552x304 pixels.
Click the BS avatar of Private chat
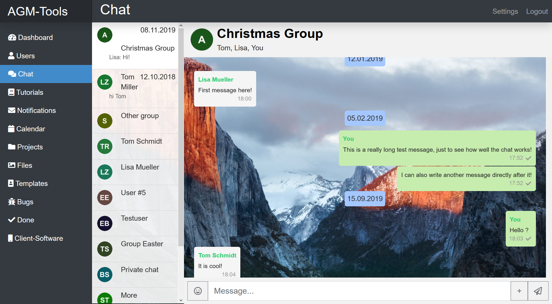[105, 275]
